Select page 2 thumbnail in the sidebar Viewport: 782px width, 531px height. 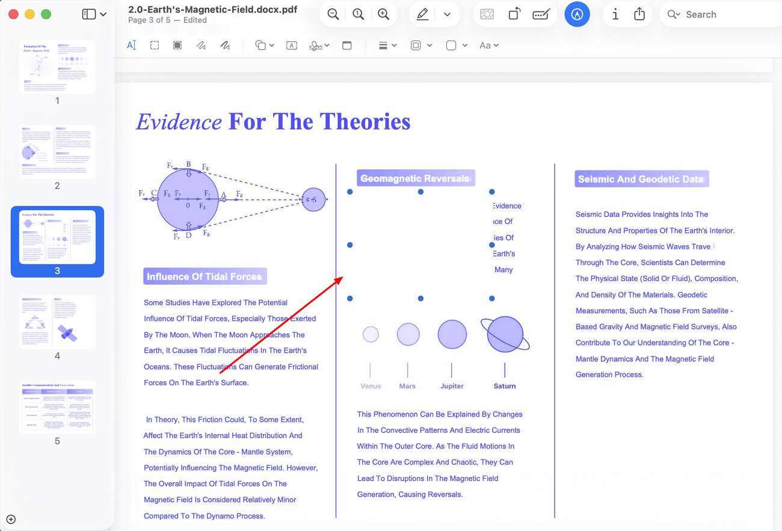click(57, 152)
